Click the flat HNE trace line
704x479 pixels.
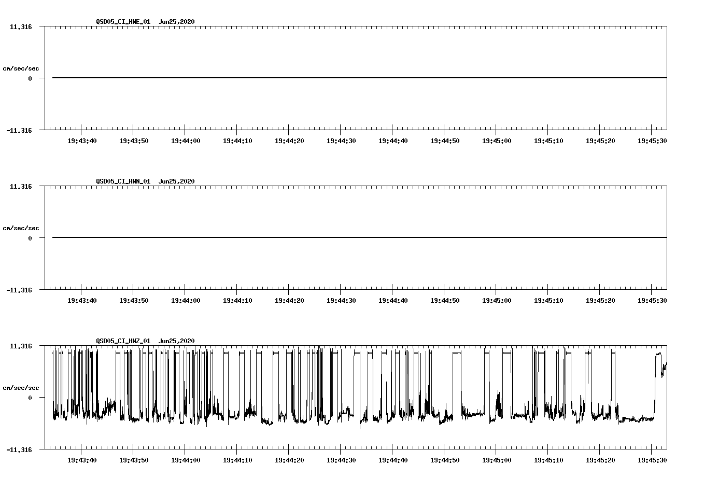tap(359, 78)
